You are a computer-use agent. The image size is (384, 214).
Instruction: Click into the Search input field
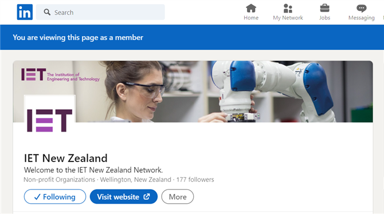[x=100, y=12]
